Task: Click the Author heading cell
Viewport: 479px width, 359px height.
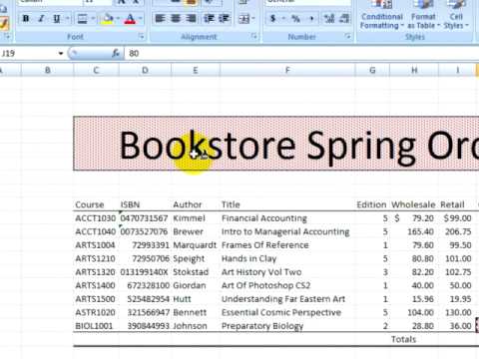Action: [196, 204]
